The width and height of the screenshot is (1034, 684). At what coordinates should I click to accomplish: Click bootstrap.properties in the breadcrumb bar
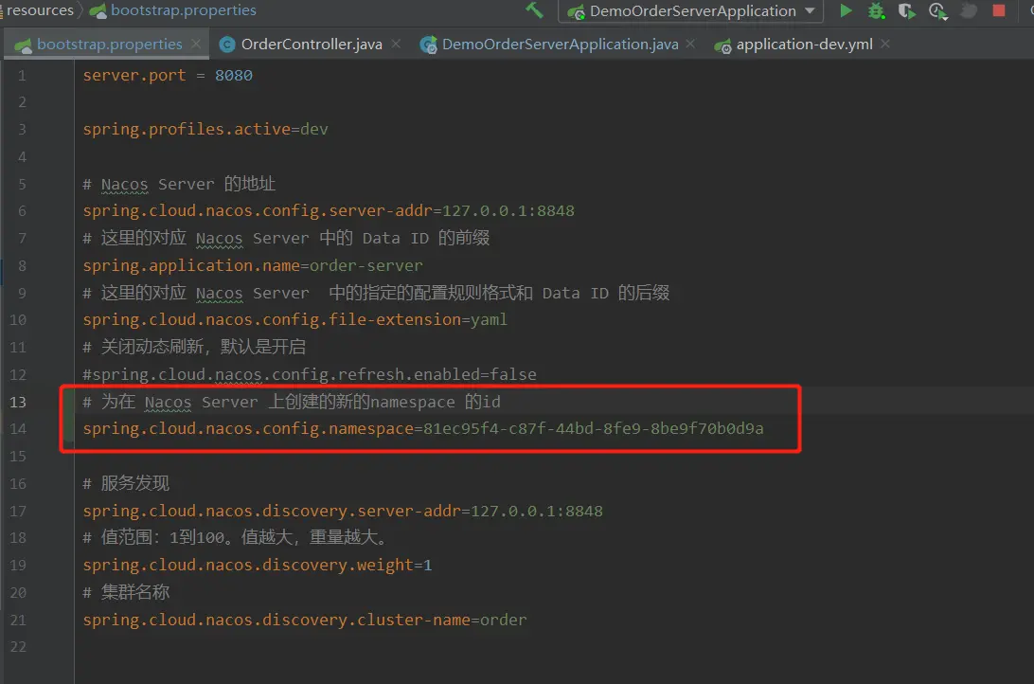[183, 10]
